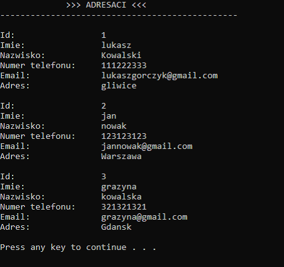Click the first name lukasz
The width and height of the screenshot is (284, 267).
pyautogui.click(x=116, y=45)
